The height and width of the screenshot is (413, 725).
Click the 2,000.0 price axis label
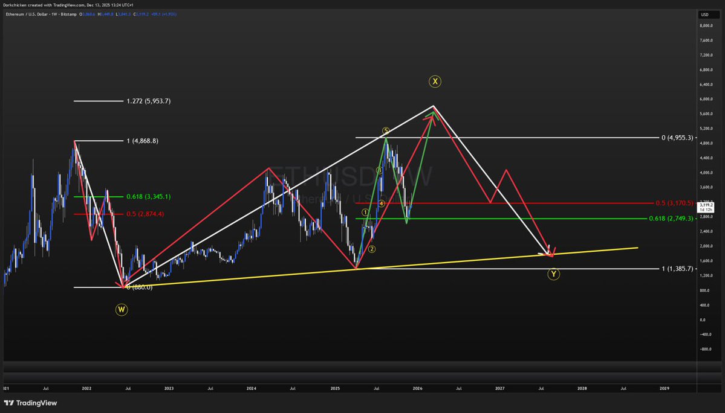click(706, 246)
